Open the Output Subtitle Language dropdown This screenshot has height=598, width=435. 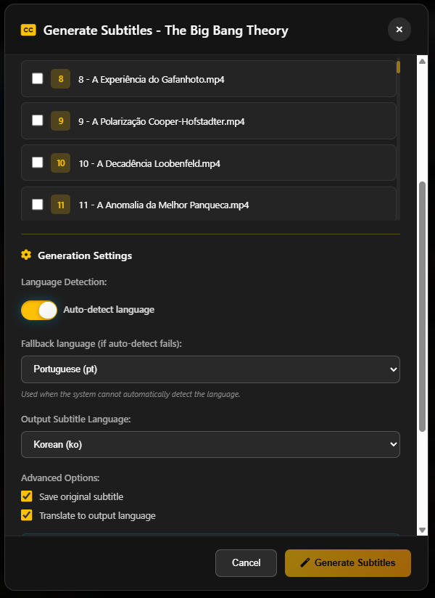pyautogui.click(x=210, y=444)
